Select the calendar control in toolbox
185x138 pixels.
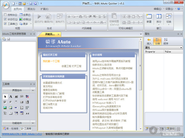tap(22, 113)
